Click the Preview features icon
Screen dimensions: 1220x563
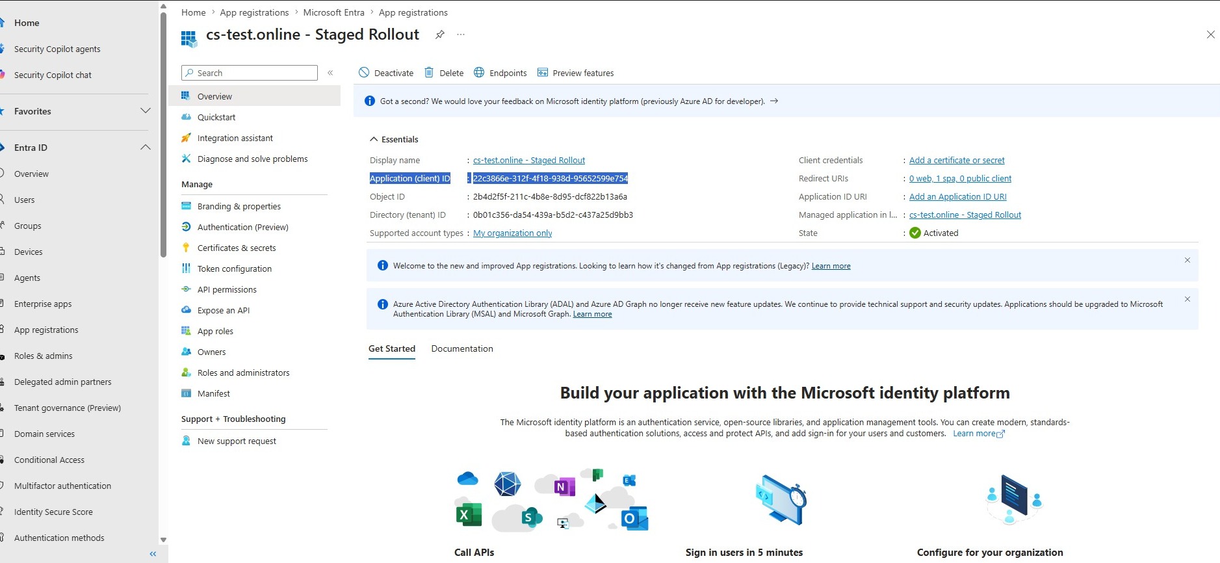543,73
